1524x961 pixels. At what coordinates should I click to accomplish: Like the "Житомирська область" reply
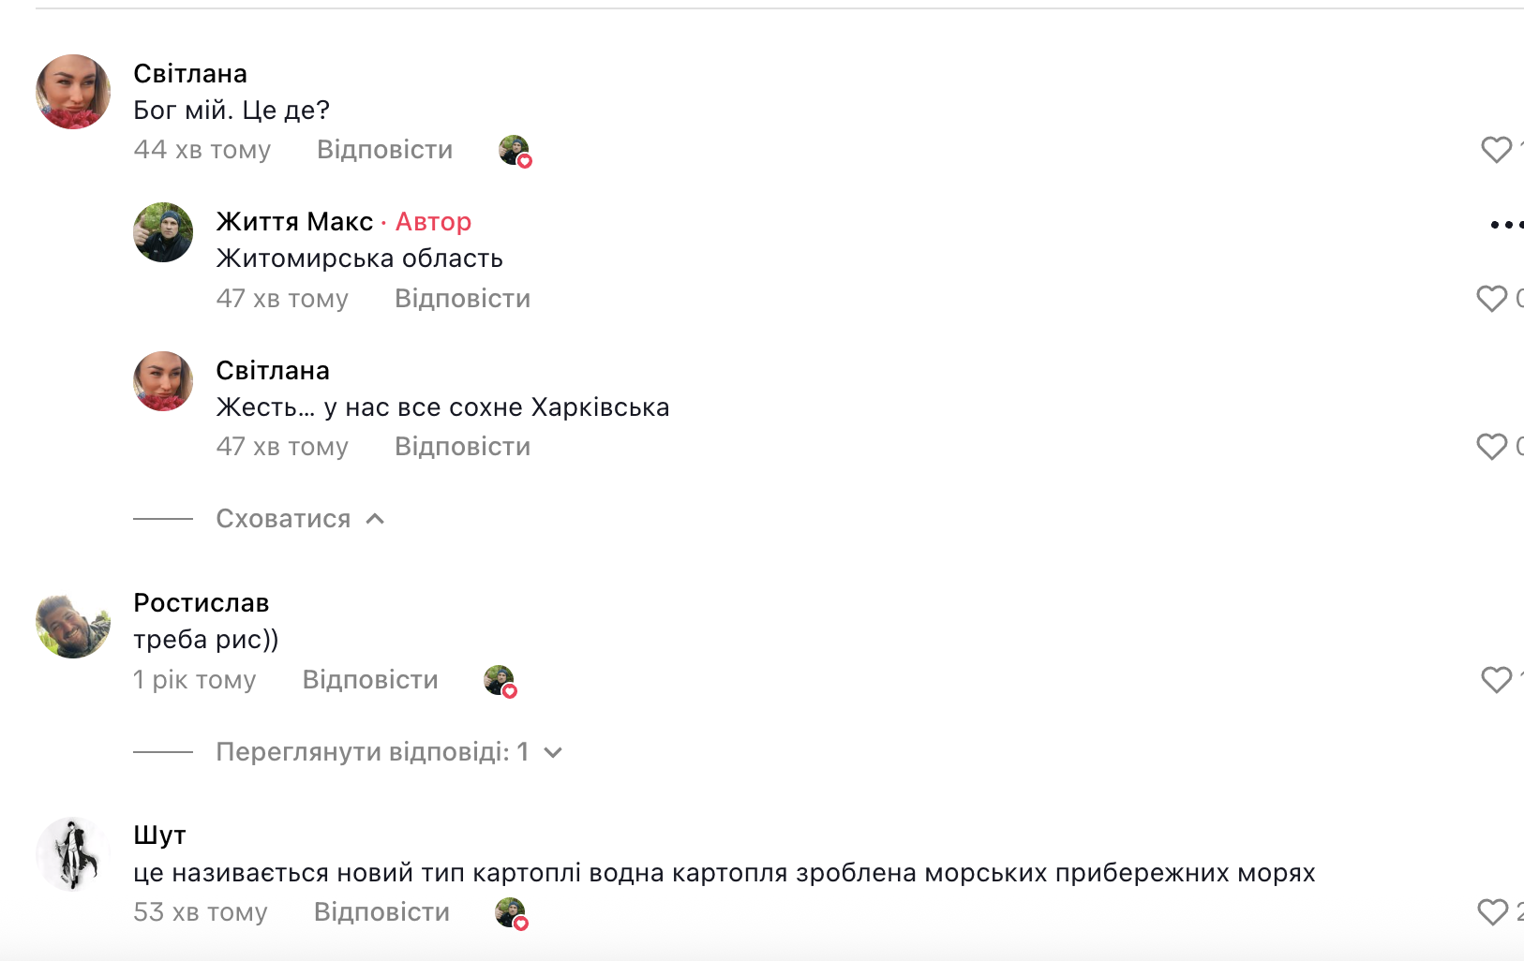pos(1491,299)
